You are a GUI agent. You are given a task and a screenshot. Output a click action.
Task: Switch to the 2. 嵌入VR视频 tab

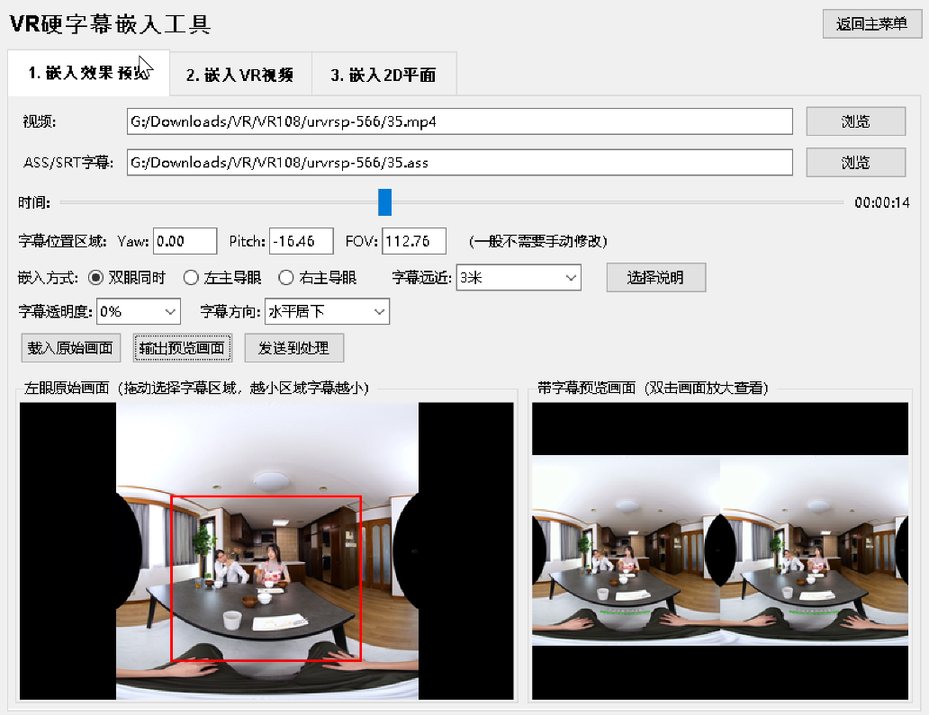[240, 74]
